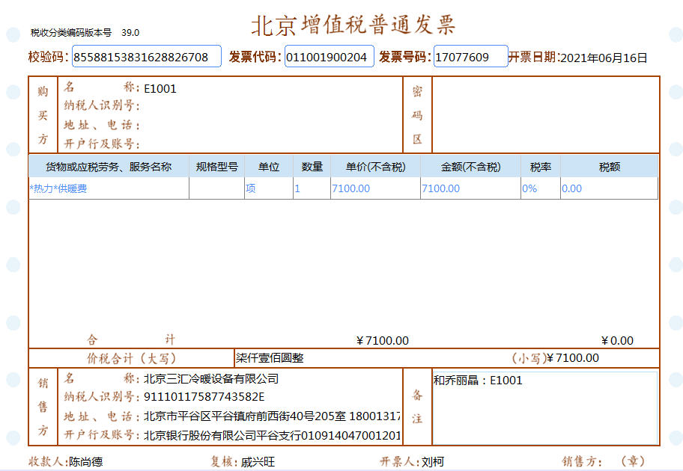Click 7100.00 in the 单价 column

coord(375,188)
